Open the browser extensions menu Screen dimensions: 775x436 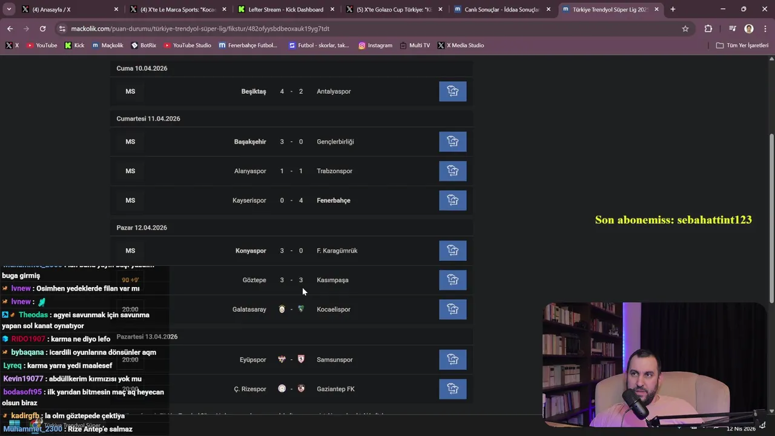[708, 28]
